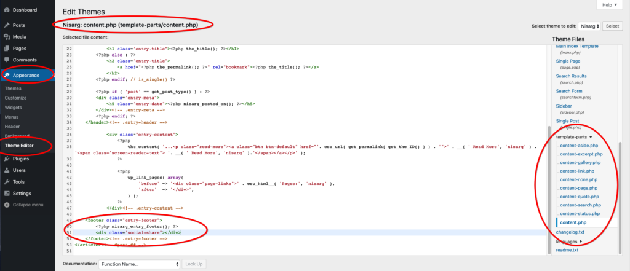Open content-aside.php file
The height and width of the screenshot is (271, 630).
(579, 146)
